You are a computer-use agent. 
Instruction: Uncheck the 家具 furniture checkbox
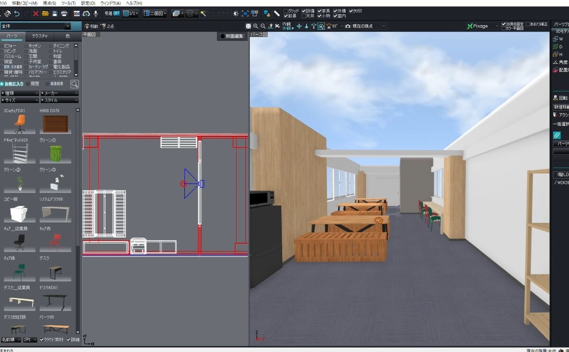(x=320, y=10)
